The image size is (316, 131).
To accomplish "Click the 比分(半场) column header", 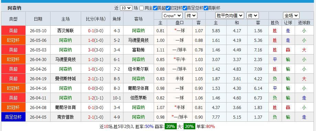I will point(96,19).
